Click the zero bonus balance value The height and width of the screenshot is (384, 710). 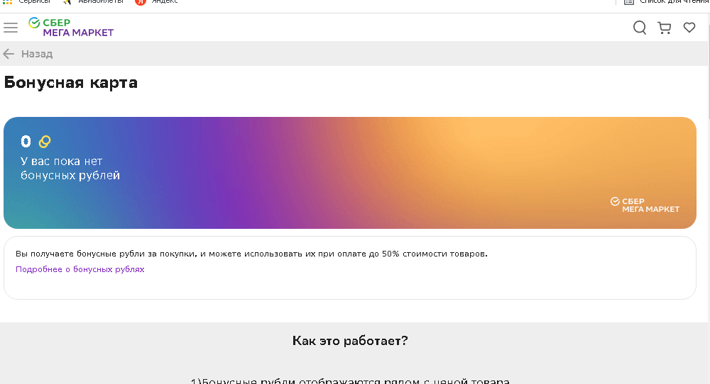point(26,142)
